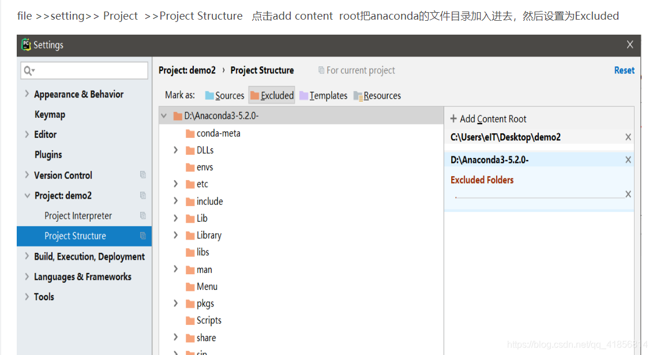Click Version Control settings label
Image resolution: width=653 pixels, height=355 pixels.
(x=63, y=175)
